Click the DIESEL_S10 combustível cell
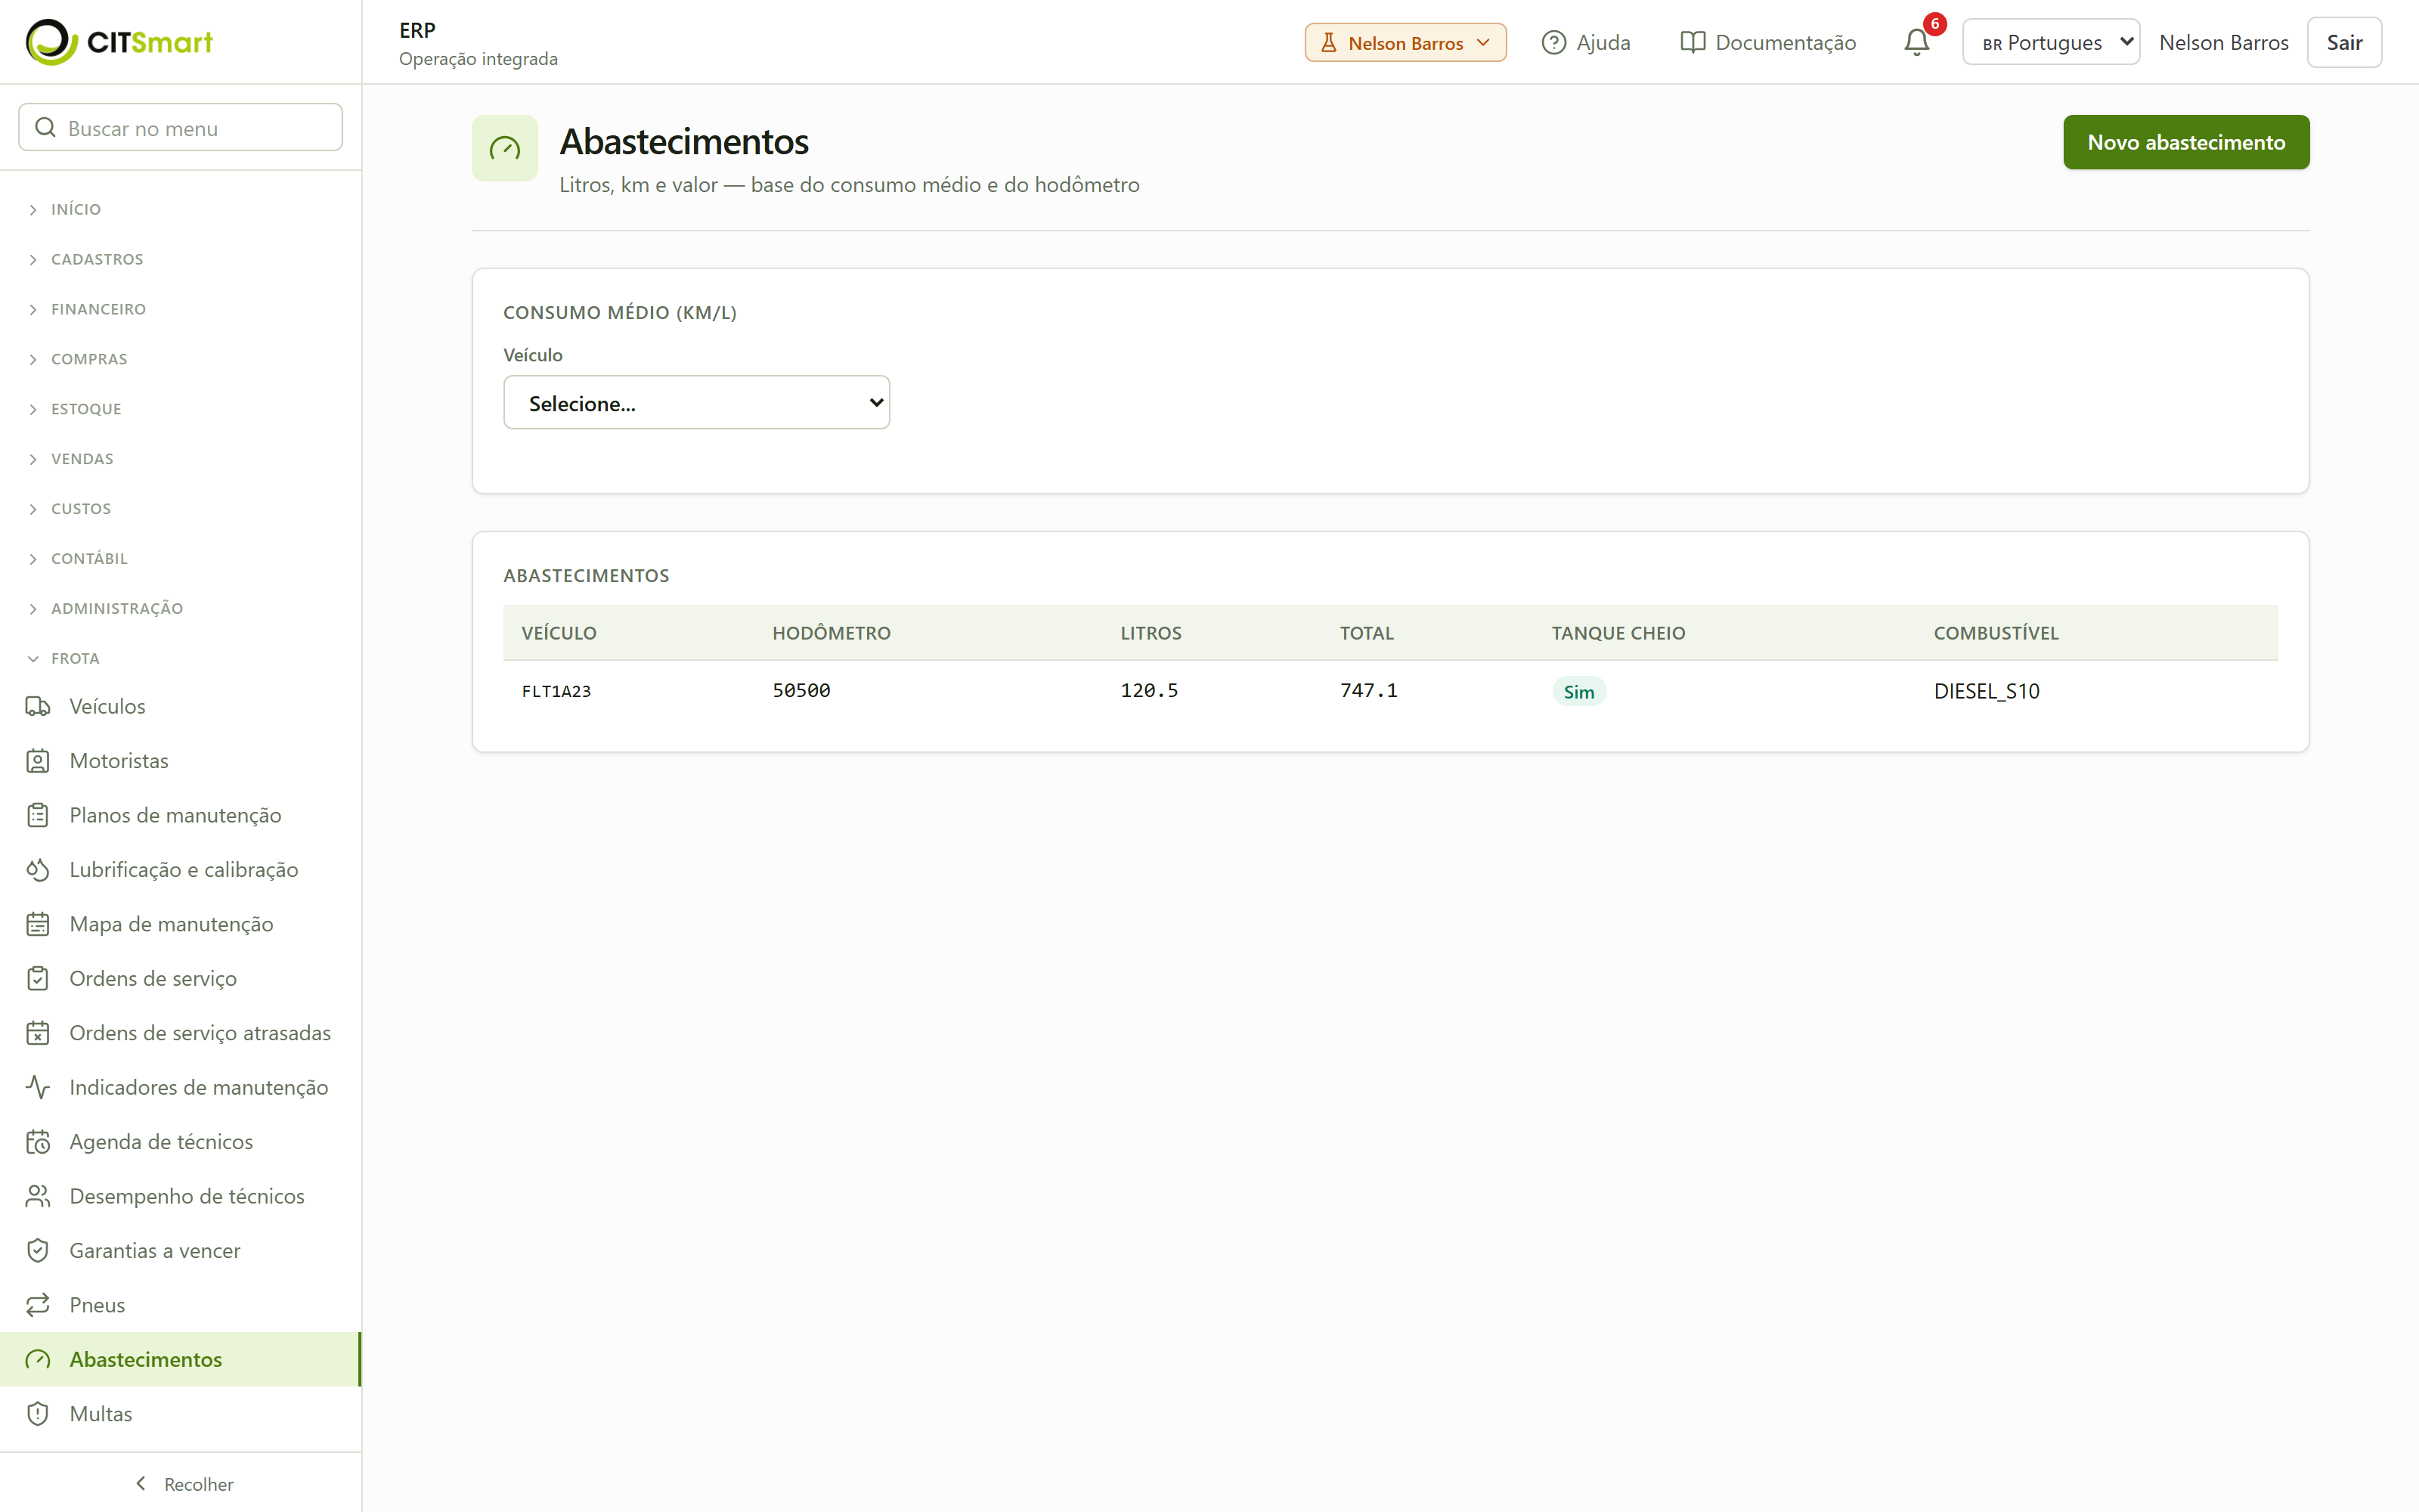 (1986, 691)
